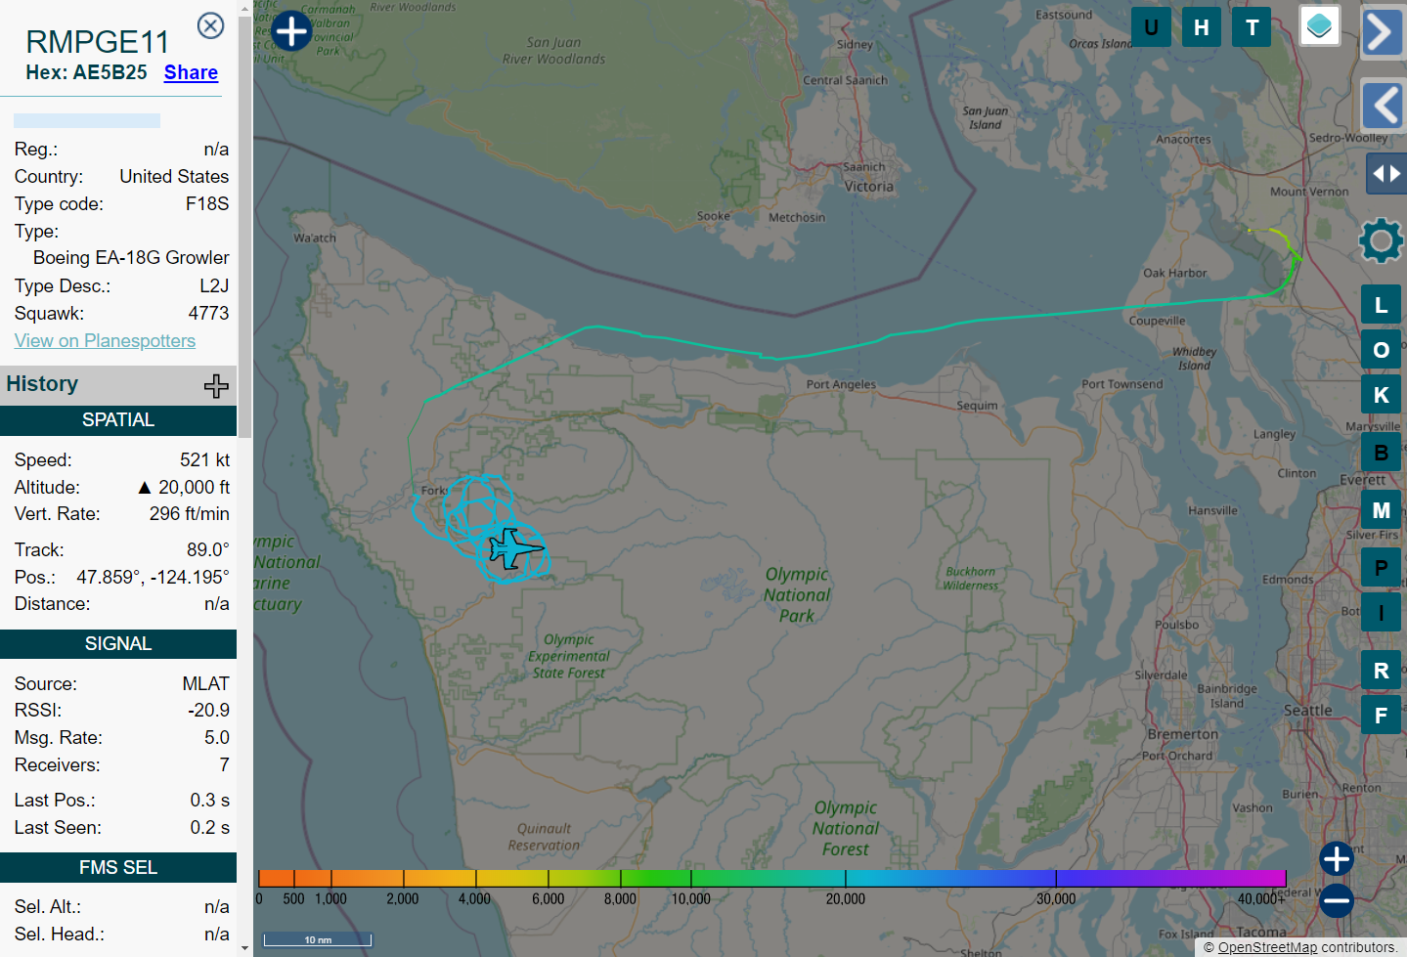
Task: Click the altitude color legend bar
Action: pyautogui.click(x=771, y=878)
